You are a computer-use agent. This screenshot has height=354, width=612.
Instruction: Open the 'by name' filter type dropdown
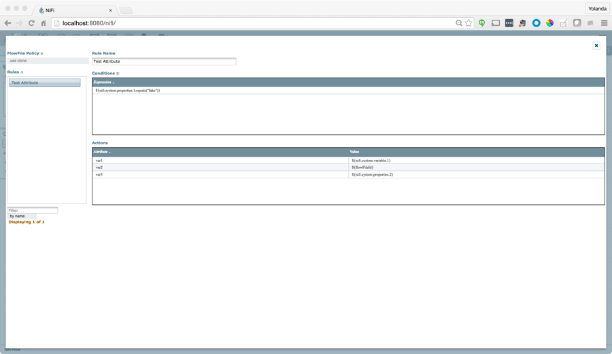tap(22, 216)
